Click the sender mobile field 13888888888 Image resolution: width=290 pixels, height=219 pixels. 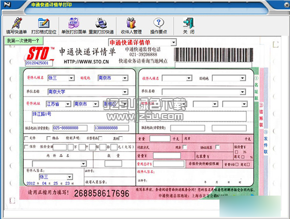tap(111, 128)
